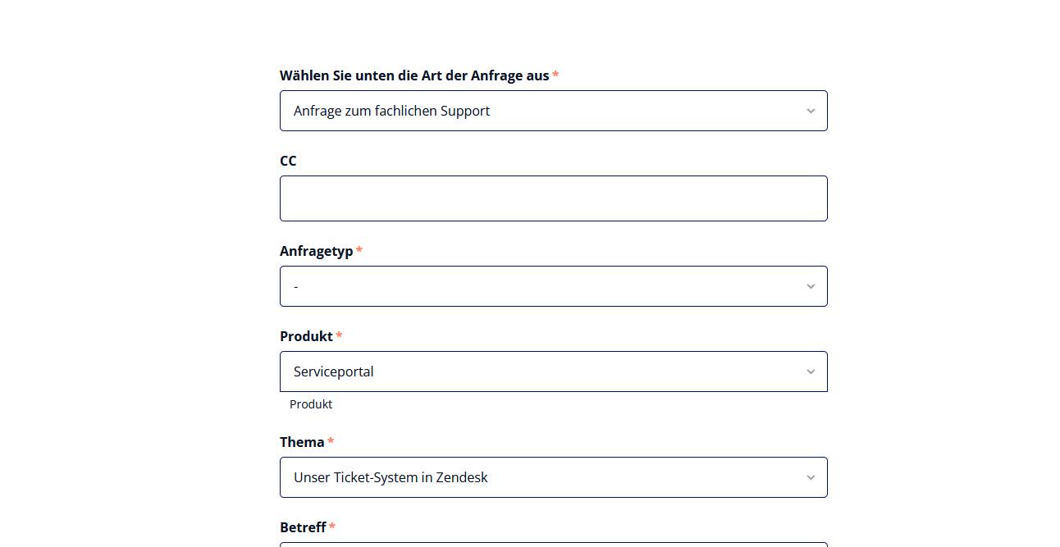This screenshot has height=547, width=1060.
Task: Open the Anfragetyp dropdown showing a dash
Action: tap(554, 286)
